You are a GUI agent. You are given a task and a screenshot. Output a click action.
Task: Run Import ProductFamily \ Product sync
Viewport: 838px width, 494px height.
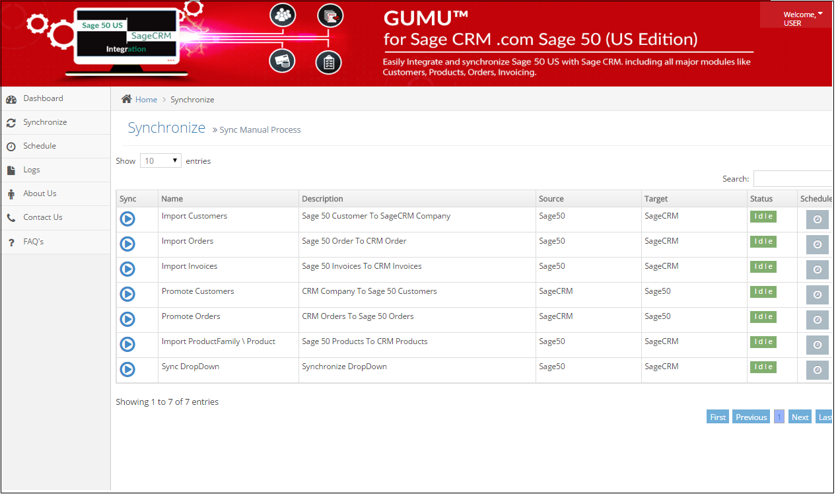point(127,344)
